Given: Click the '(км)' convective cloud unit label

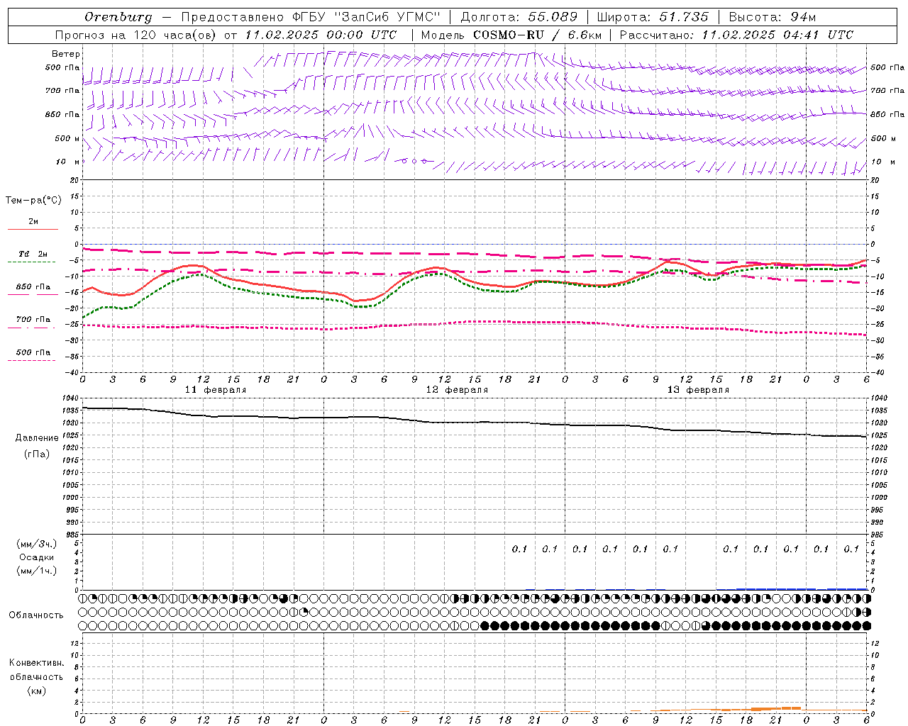Looking at the screenshot, I should pos(36,691).
